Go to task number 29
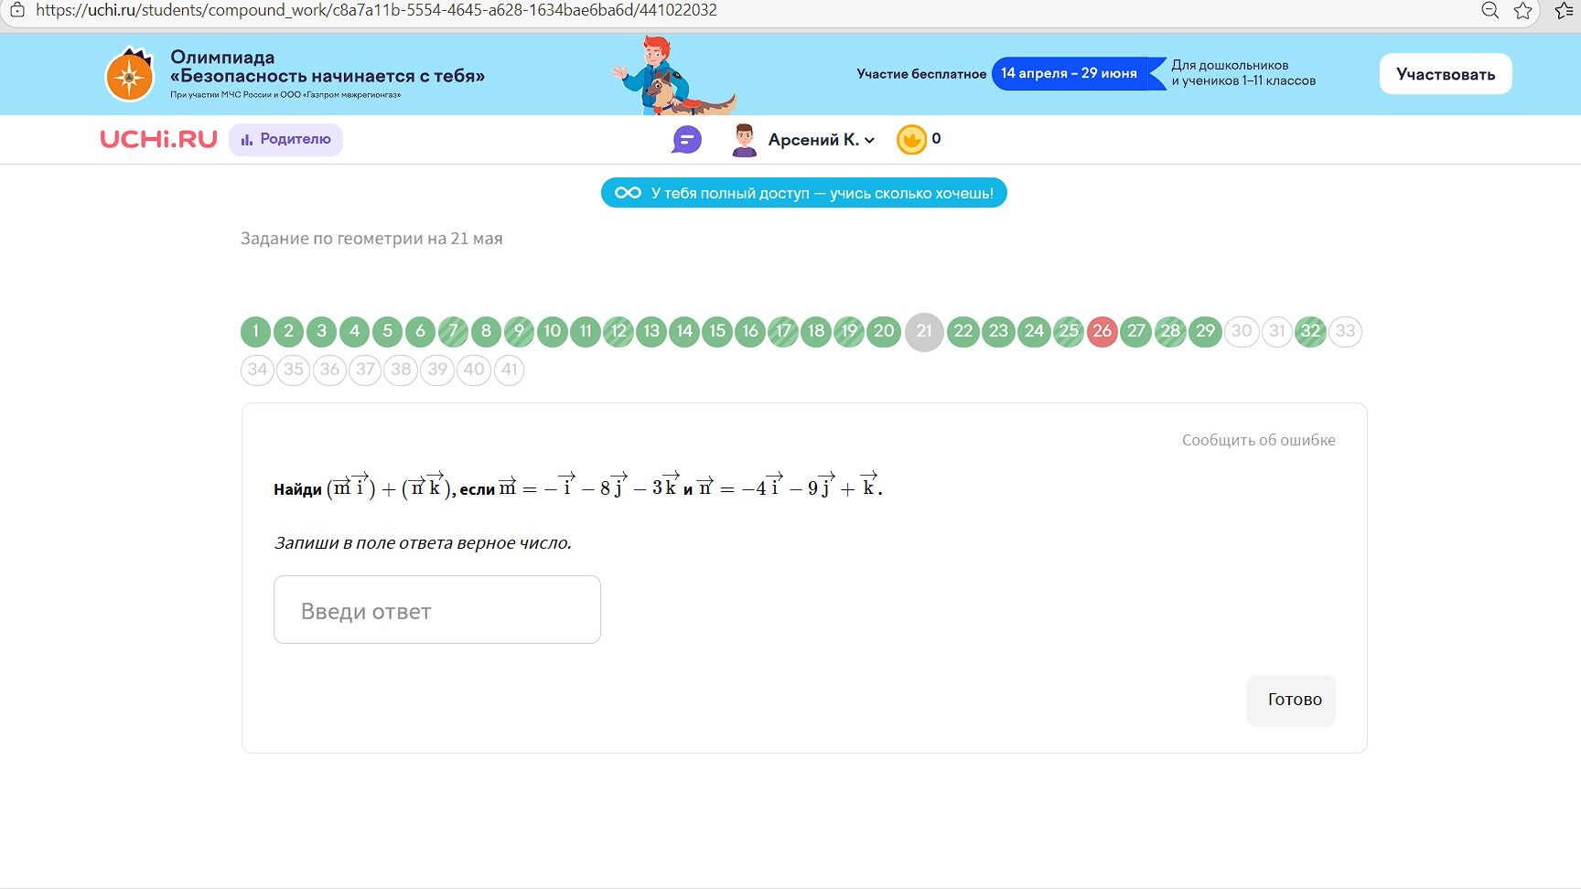 pyautogui.click(x=1206, y=331)
